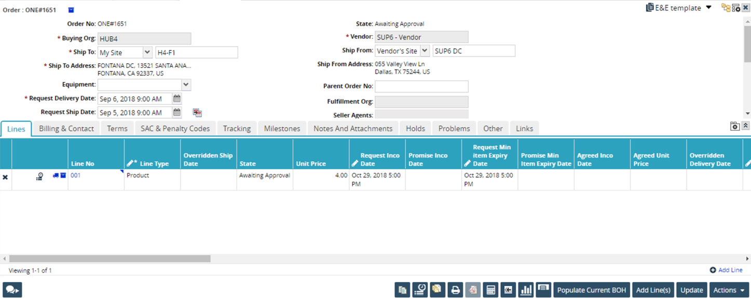Viewport: 751px width, 298px height.
Task: Click the blue box icon in line 001
Action: pos(63,176)
